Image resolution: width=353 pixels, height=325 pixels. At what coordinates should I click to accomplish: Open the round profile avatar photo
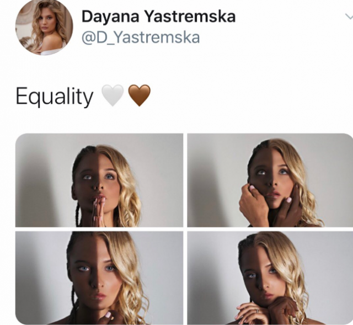44,26
